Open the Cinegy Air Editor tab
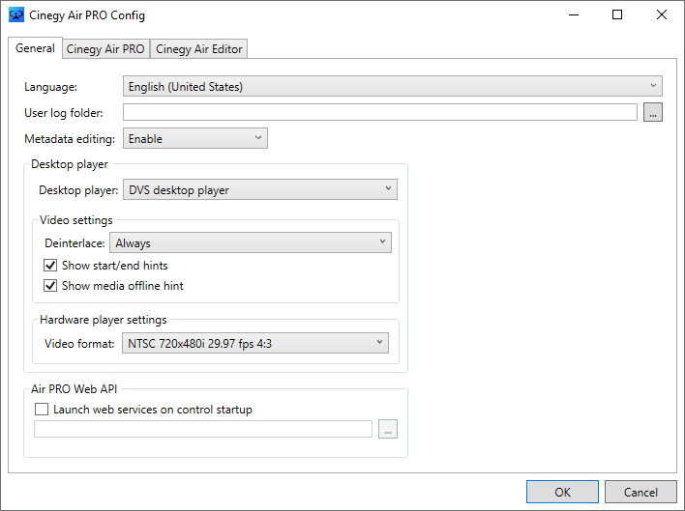The width and height of the screenshot is (685, 511). click(x=198, y=49)
